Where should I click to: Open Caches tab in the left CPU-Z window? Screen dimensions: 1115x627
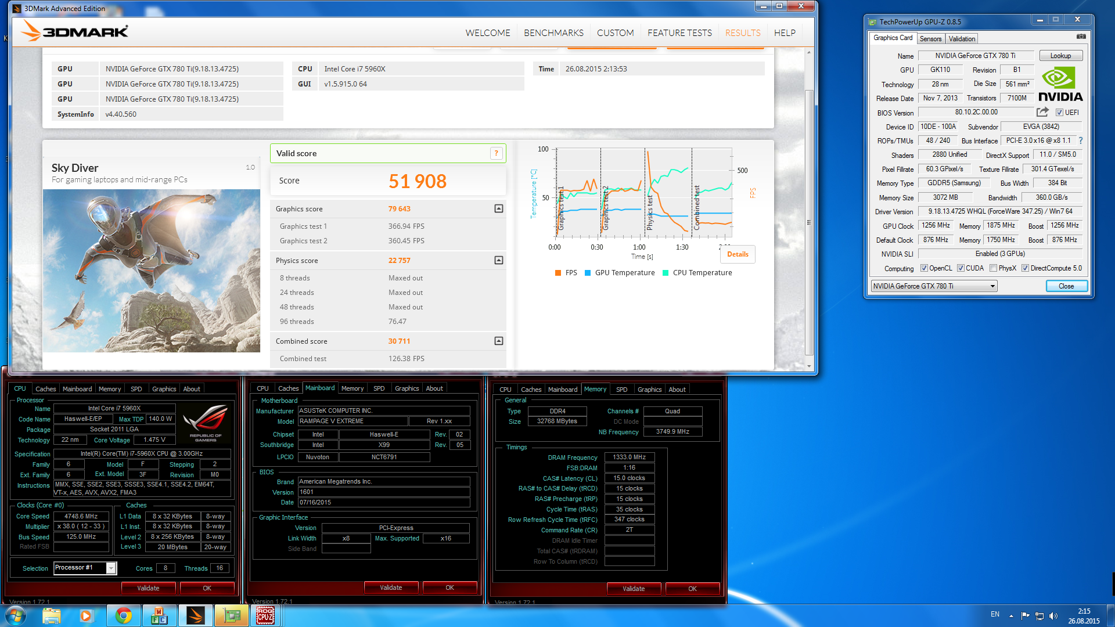point(45,389)
